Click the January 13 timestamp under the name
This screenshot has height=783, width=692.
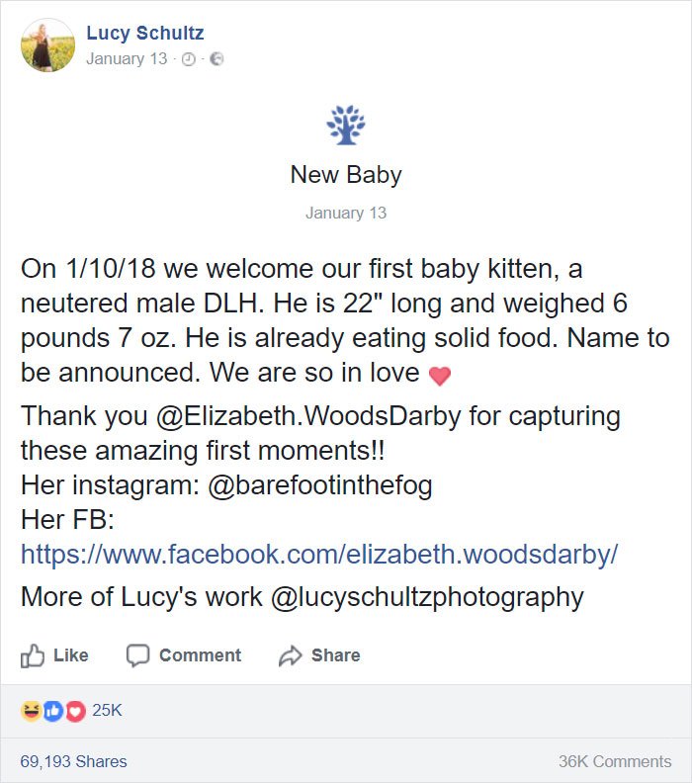(x=127, y=58)
